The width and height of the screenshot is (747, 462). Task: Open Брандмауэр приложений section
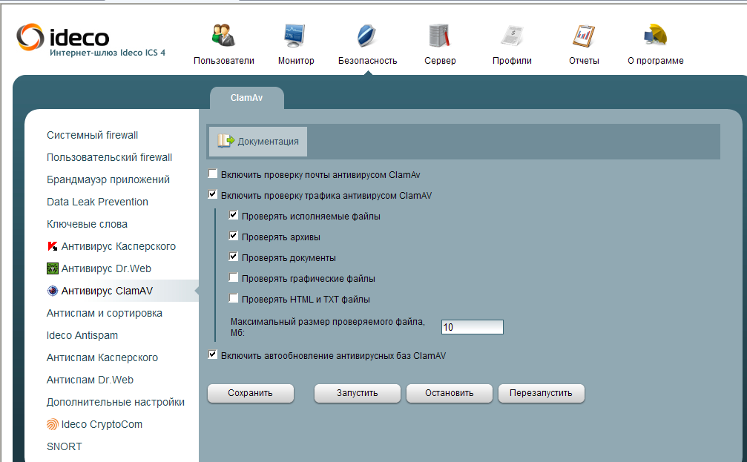pyautogui.click(x=108, y=179)
